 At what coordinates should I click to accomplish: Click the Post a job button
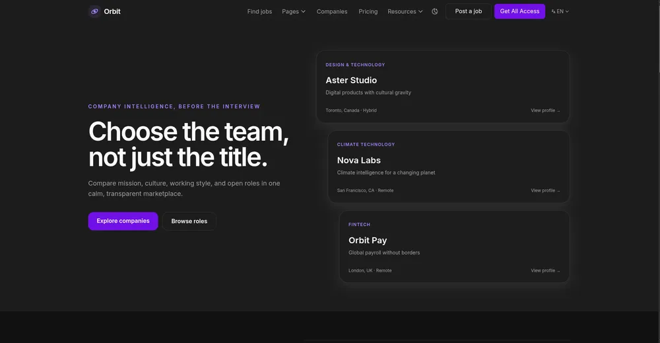(x=468, y=11)
